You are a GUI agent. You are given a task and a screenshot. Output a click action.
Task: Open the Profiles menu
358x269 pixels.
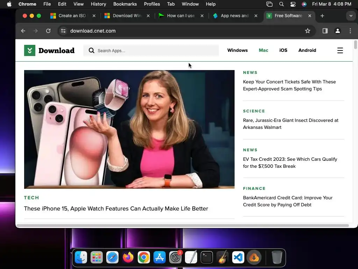(x=152, y=4)
